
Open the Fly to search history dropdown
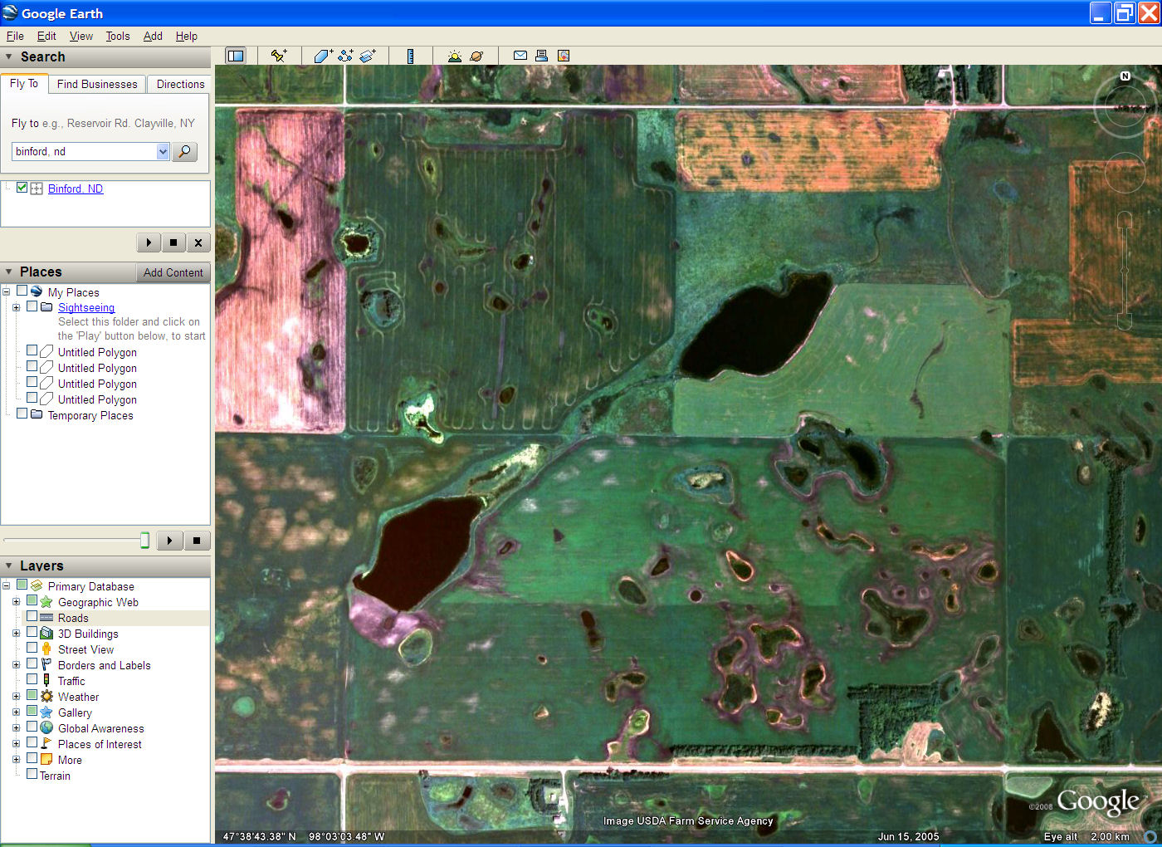pyautogui.click(x=163, y=151)
